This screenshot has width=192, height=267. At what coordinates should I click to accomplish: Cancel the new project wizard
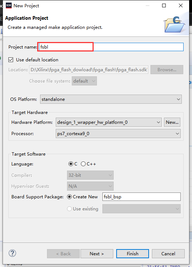click(168, 254)
